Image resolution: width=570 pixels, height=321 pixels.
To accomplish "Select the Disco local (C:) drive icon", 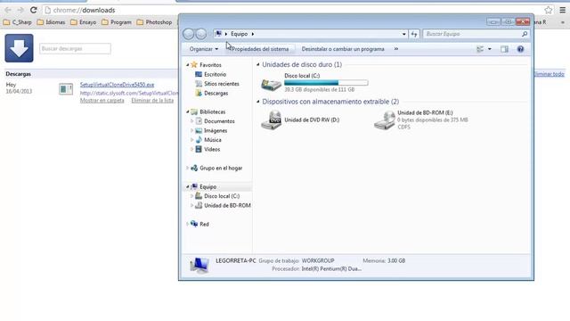I will (x=271, y=84).
